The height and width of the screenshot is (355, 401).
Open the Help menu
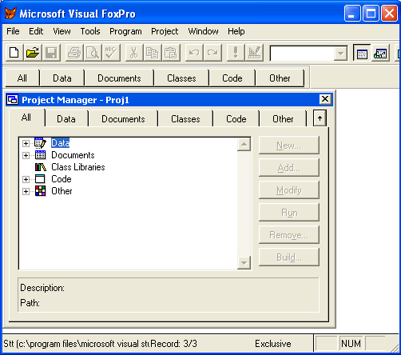pyautogui.click(x=236, y=31)
